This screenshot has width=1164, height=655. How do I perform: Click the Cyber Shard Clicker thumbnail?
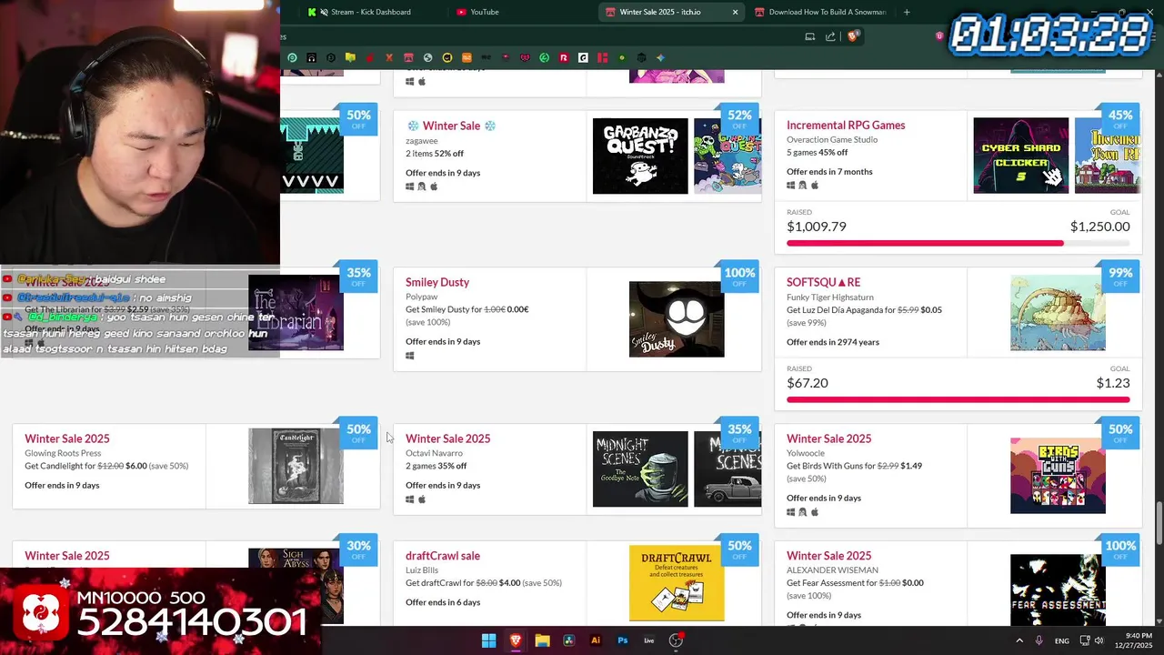(x=1021, y=156)
